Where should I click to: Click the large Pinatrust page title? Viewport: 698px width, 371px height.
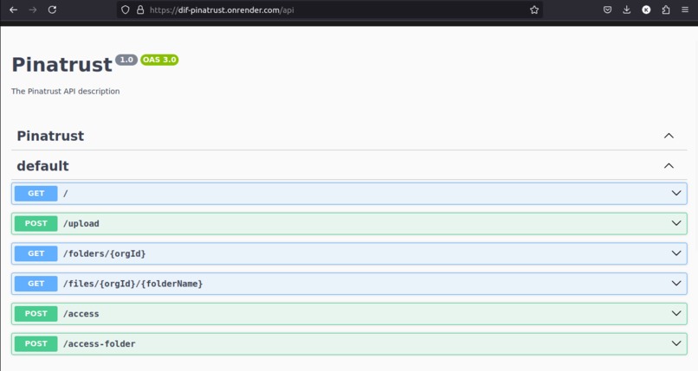click(61, 65)
